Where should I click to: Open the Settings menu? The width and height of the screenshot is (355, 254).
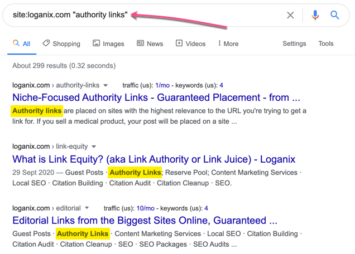[x=294, y=43]
